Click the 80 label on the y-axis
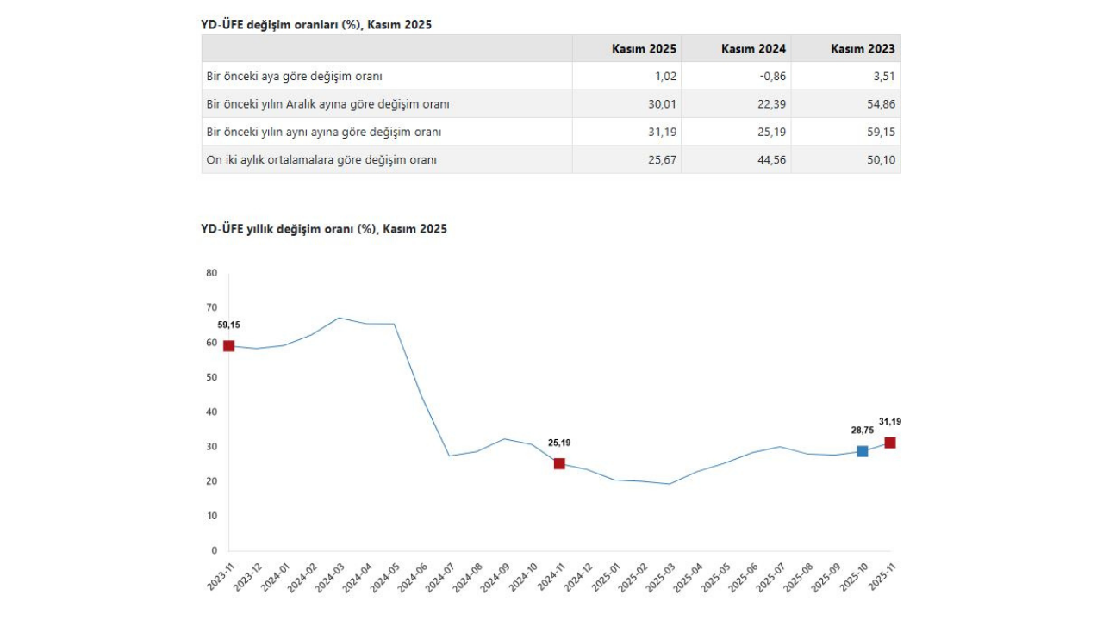 pyautogui.click(x=212, y=273)
